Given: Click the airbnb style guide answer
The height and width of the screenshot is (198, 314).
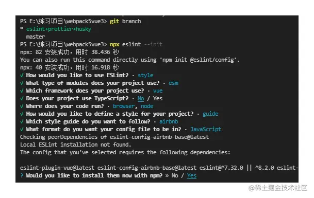Looking at the screenshot, I should pos(169,121).
